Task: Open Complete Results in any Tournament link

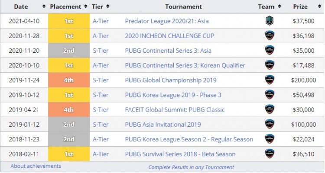Action: pyautogui.click(x=191, y=167)
